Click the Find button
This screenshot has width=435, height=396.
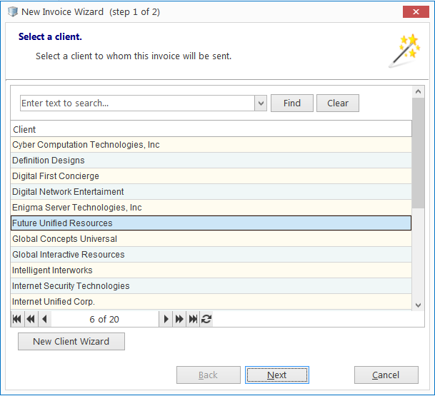coord(292,103)
